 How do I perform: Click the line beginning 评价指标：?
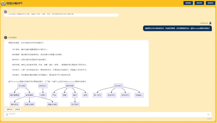[30, 49]
